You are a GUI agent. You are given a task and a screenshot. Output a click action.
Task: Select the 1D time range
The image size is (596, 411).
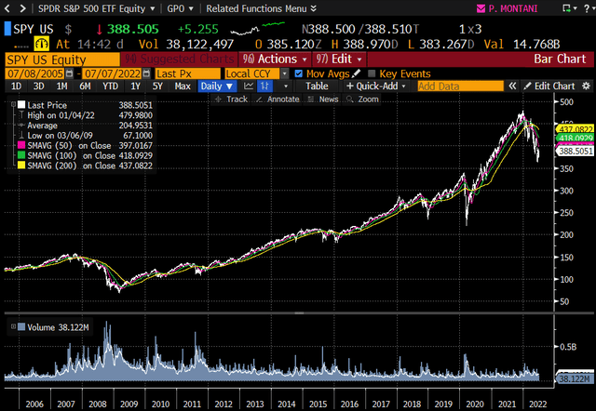click(x=16, y=86)
